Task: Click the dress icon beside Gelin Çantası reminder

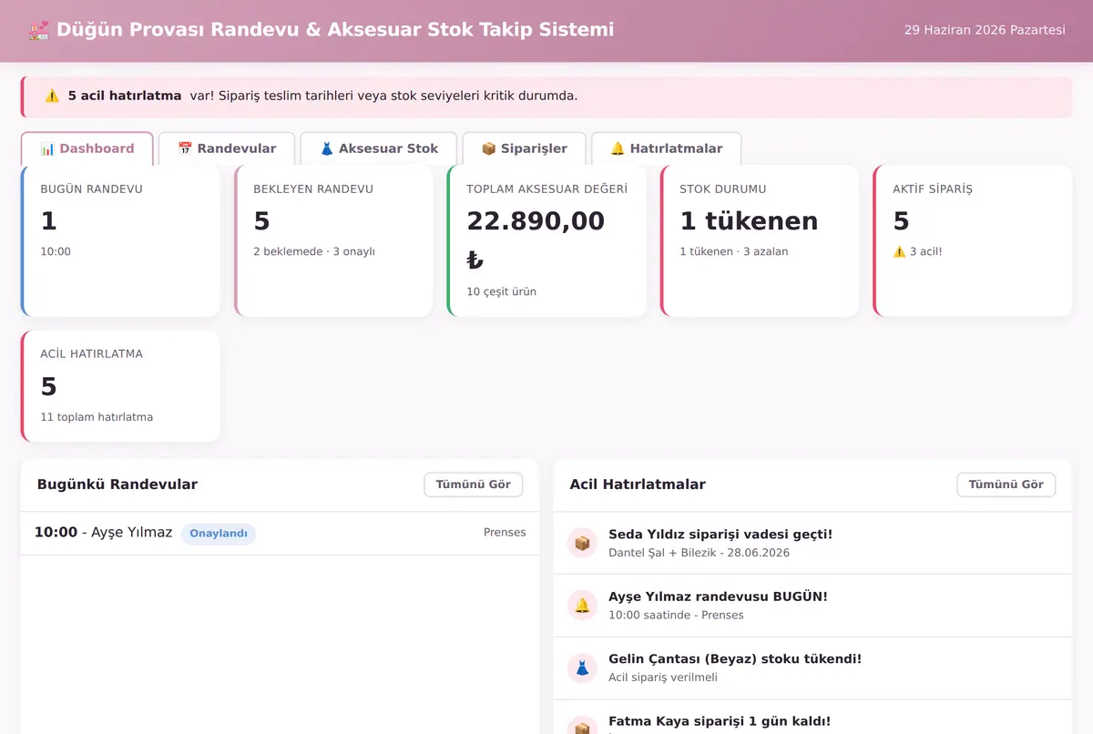Action: coord(582,668)
